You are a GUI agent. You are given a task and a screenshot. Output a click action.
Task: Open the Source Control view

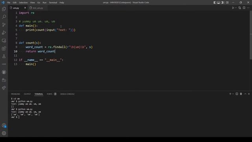[4, 24]
